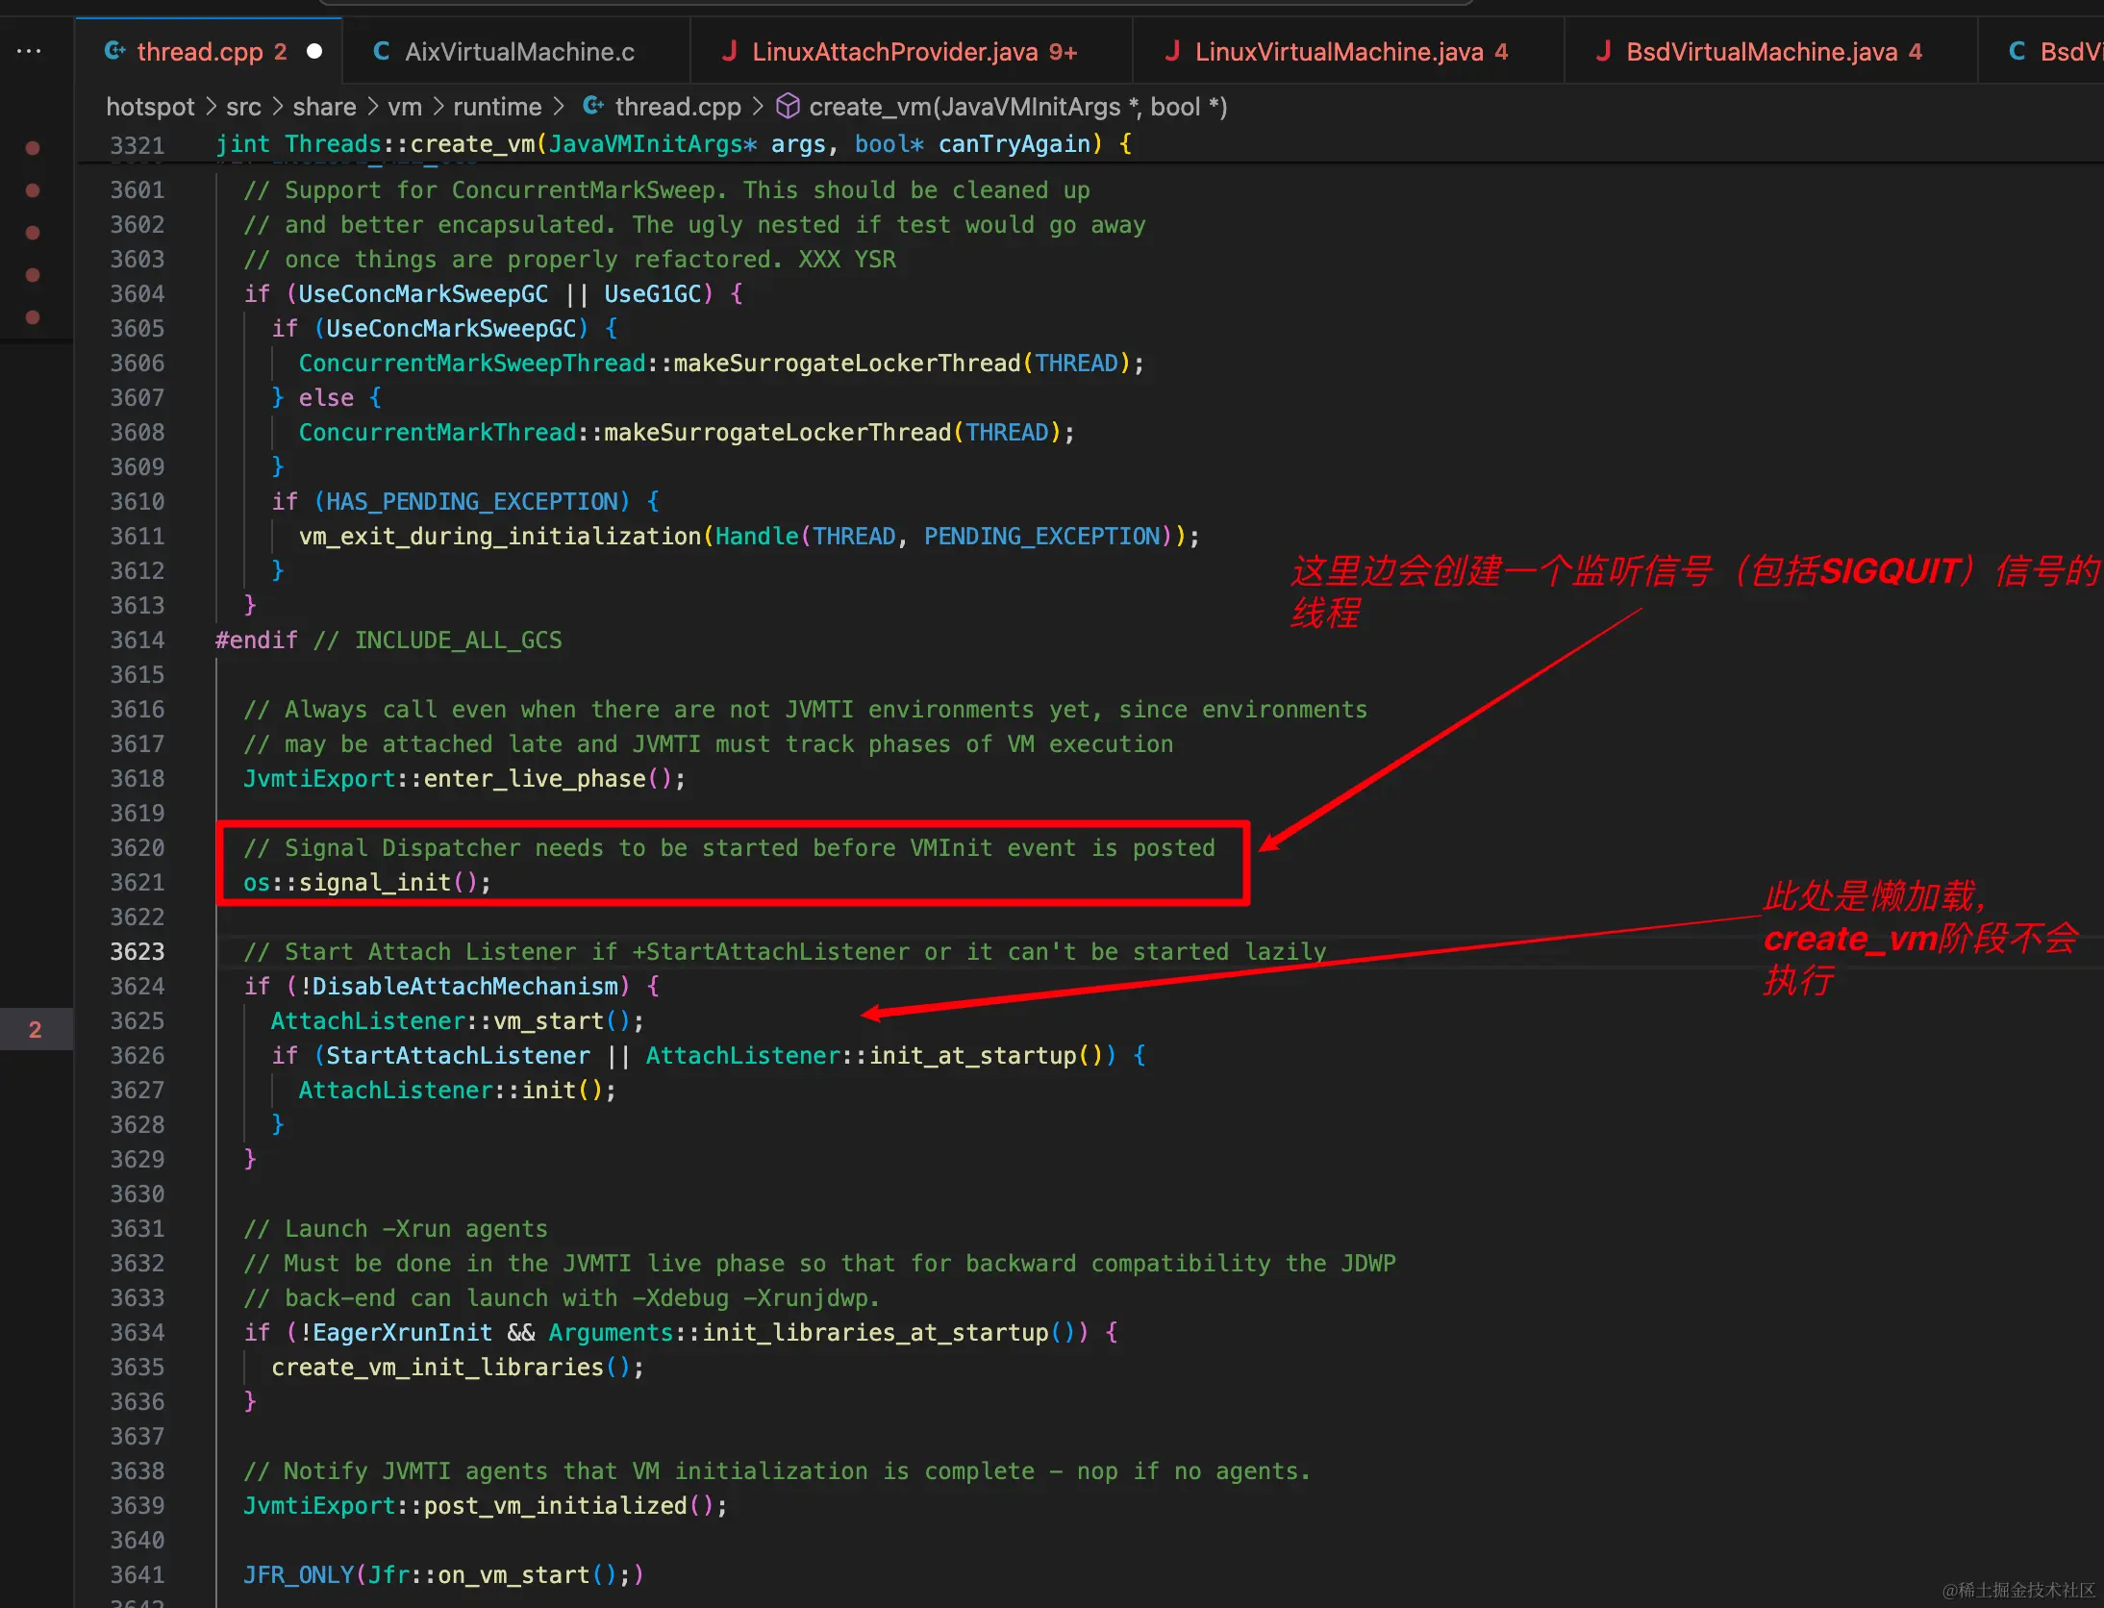
Task: Click the C++ file icon in breadcrumbs
Action: point(593,106)
